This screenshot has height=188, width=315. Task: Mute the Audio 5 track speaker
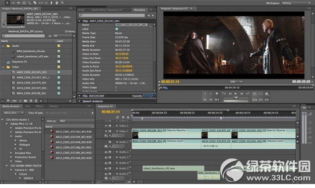coord(106,168)
